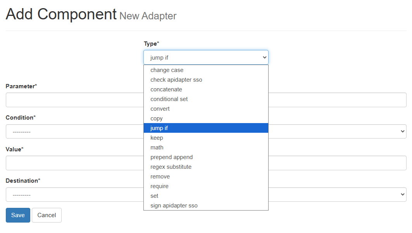Select 'math' from the Type options
This screenshot has width=412, height=233.
tap(157, 147)
